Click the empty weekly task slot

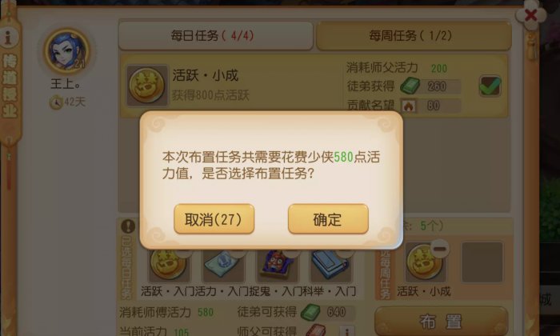[x=482, y=262]
